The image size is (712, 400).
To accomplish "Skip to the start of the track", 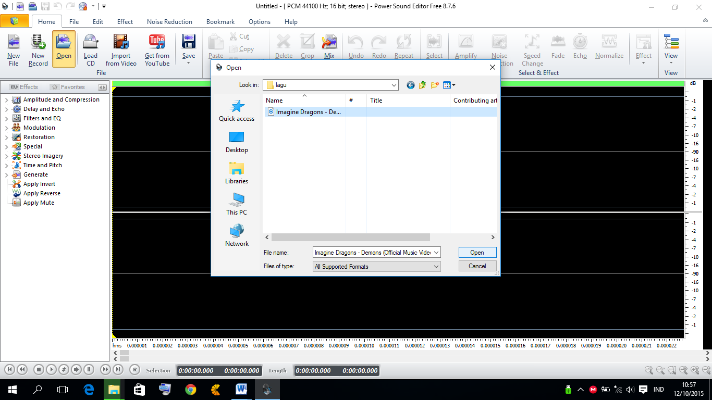I will [9, 370].
